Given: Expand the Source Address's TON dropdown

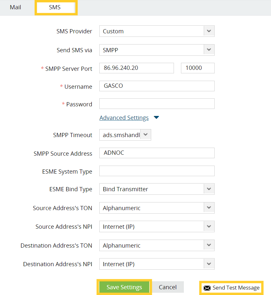Looking at the screenshot, I should point(209,208).
